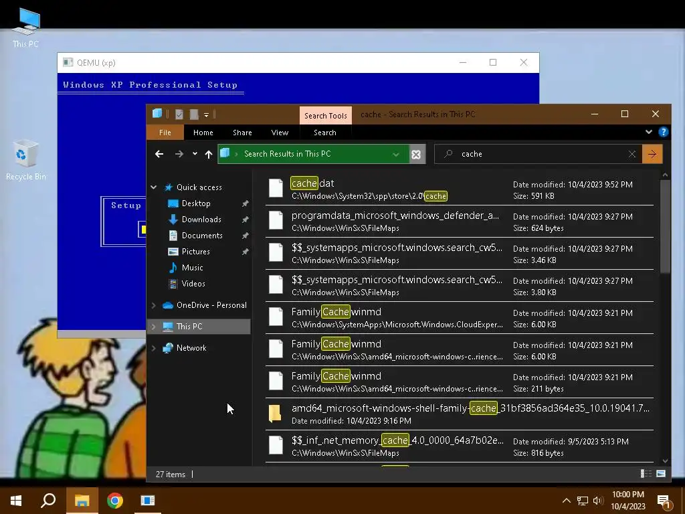Run search with orange arrow button

point(652,154)
